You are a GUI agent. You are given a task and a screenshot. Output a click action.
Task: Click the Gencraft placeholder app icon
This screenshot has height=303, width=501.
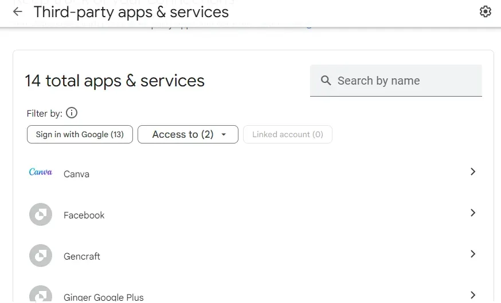click(x=41, y=256)
